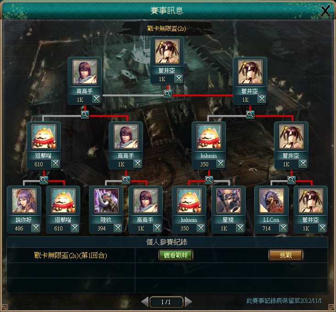
Task: View semifinal match magnifier below 高高手
Action: tap(85, 115)
